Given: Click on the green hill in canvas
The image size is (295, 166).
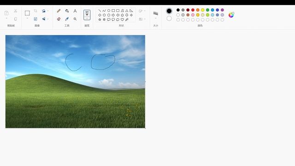Looking at the screenshot, I should [x=38, y=83].
